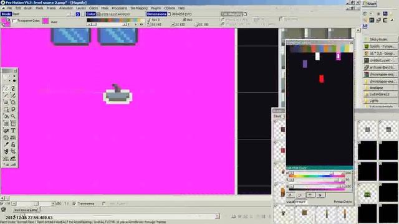Click Save in the tile panel
Image resolution: width=399 pixels, height=224 pixels.
point(277,116)
